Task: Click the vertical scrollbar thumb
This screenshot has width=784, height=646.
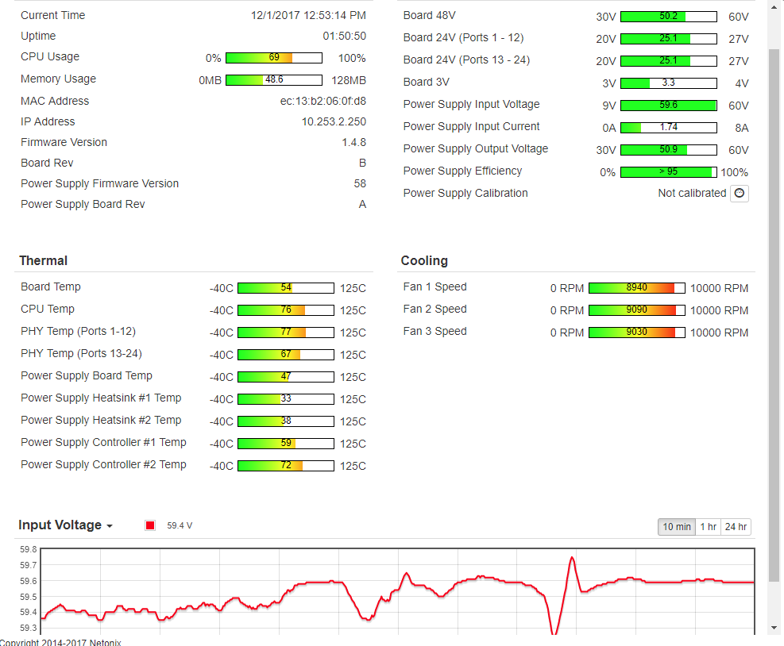Action: [774, 317]
